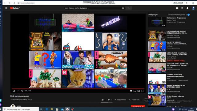This screenshot has width=197, height=111.
Task: Select the Minecraft ASMR end-screen tile
Action: [x=111, y=60]
